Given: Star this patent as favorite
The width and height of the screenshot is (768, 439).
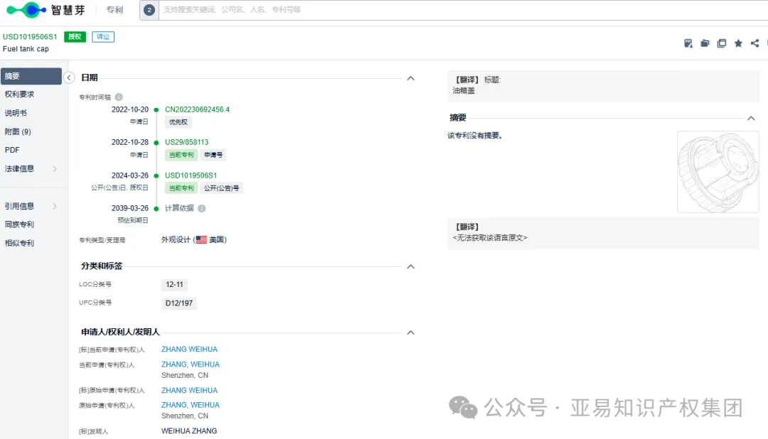Looking at the screenshot, I should click(x=738, y=43).
